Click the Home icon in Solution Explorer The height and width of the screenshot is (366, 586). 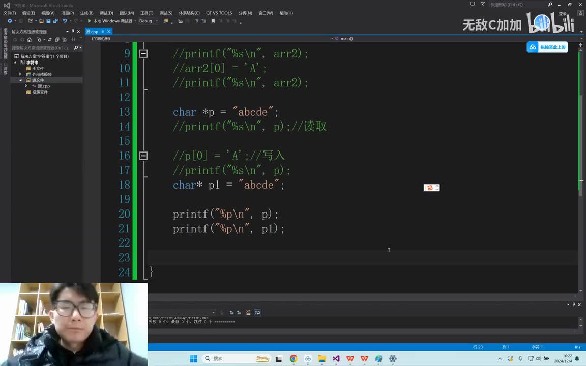click(29, 39)
